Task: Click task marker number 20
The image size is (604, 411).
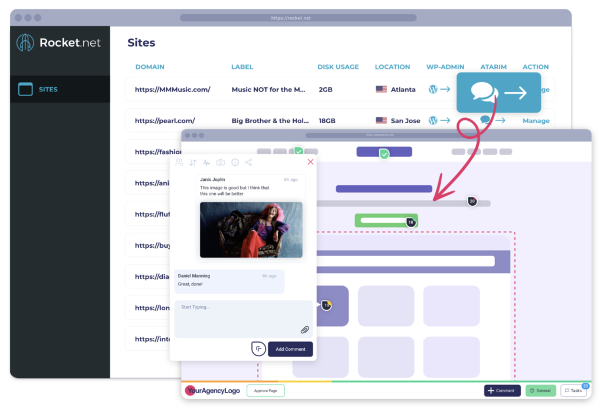Action: click(x=472, y=201)
